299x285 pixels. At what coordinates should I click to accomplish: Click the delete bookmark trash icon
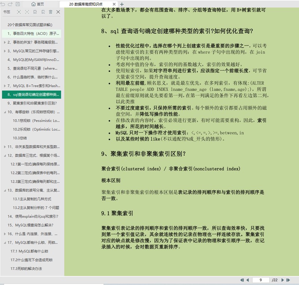pyautogui.click(x=50, y=12)
